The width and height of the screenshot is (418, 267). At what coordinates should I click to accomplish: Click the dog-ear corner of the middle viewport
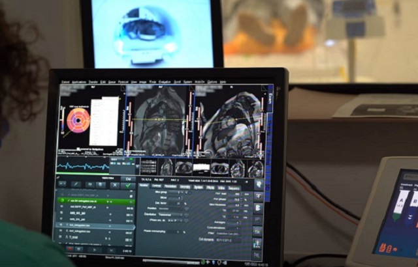(191, 89)
